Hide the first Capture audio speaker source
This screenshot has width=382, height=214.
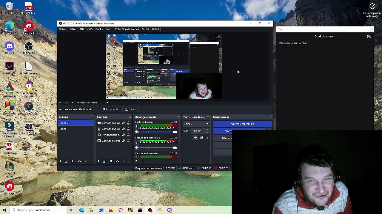point(123,123)
